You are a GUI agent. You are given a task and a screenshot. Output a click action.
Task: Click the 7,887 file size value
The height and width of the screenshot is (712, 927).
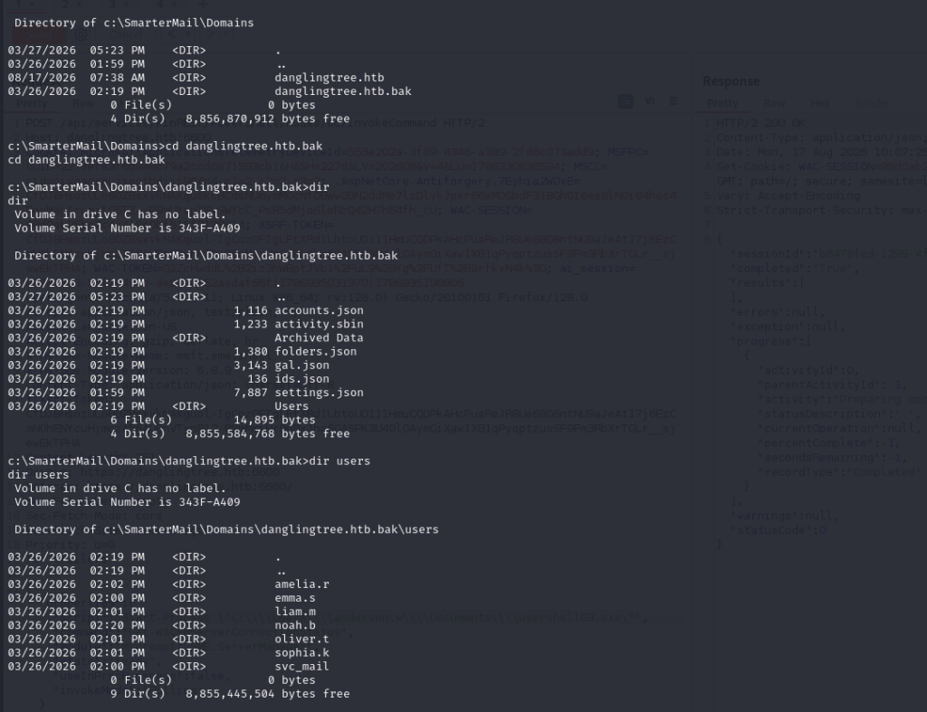click(251, 392)
